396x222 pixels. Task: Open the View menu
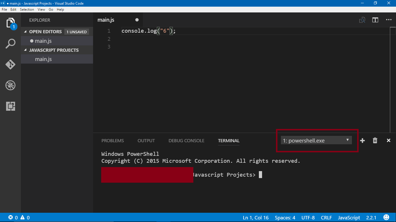[x=41, y=10]
